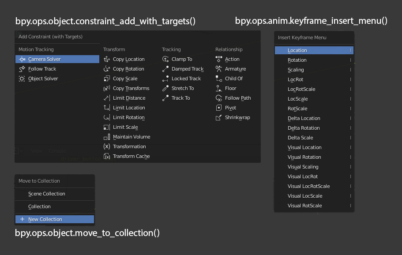This screenshot has width=402, height=255.
Task: Insert a Delta Rotation keyframe
Action: point(314,128)
